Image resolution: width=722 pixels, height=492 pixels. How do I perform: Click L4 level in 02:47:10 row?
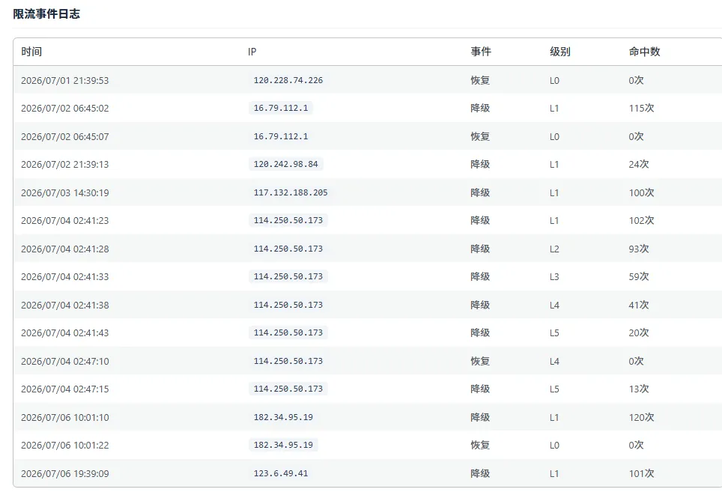point(554,361)
